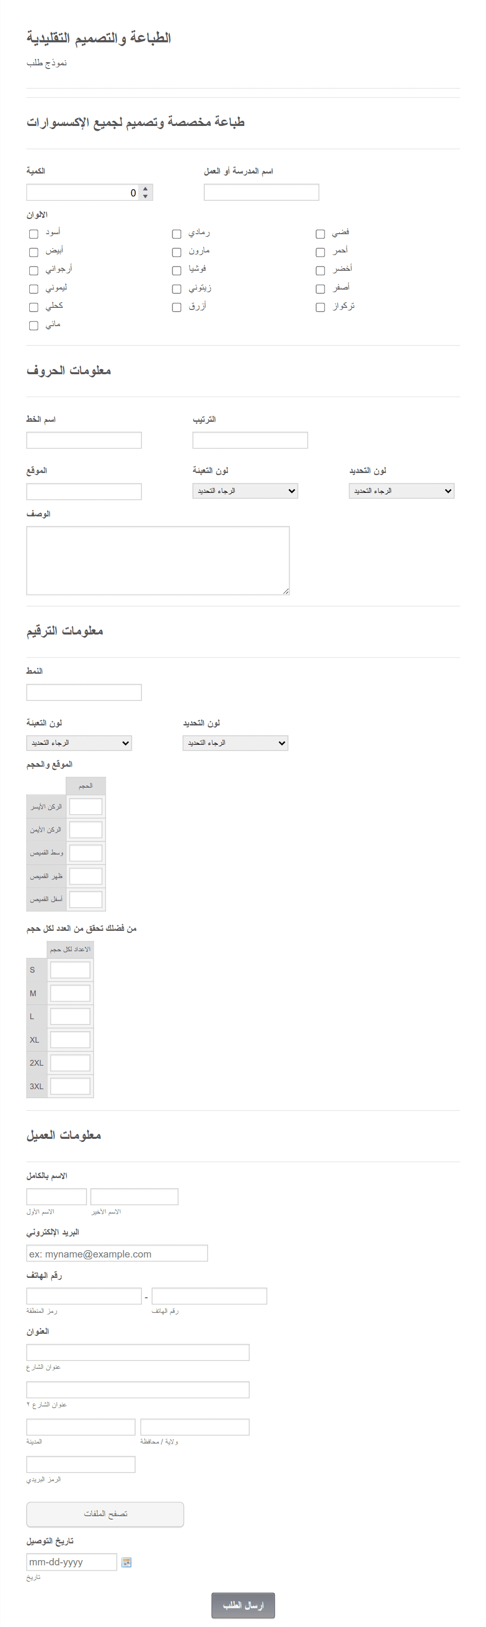This screenshot has height=1627, width=486.
Task: Open numbering section لون التعبئة dropdown
Action: pos(79,743)
